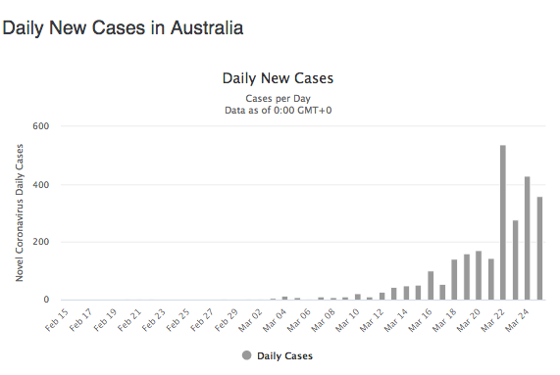The height and width of the screenshot is (375, 560).
Task: Select the tallest bar on Mar 22
Action: pos(503,222)
